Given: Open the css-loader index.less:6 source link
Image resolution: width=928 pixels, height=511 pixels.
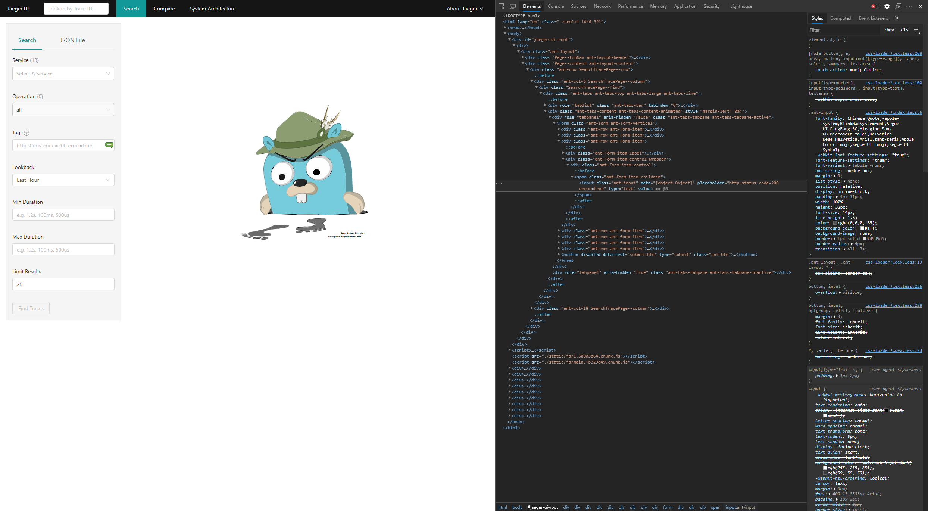Looking at the screenshot, I should click(894, 112).
